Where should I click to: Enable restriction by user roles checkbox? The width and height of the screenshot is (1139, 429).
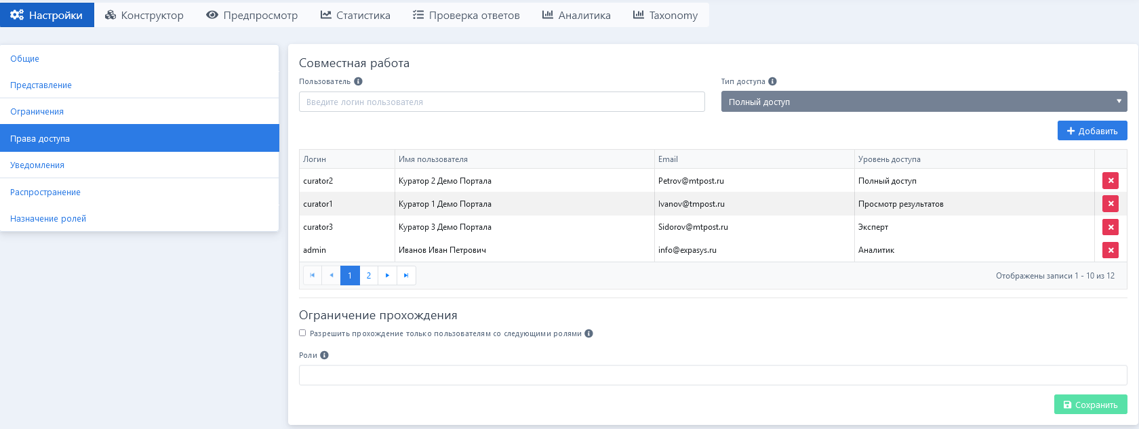302,333
